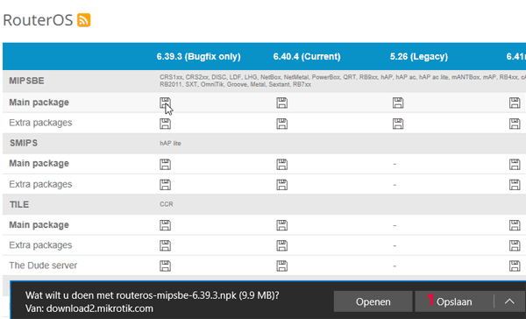This screenshot has width=526, height=319.
Task: Click Main package label under MIPSBE
Action: [x=39, y=103]
